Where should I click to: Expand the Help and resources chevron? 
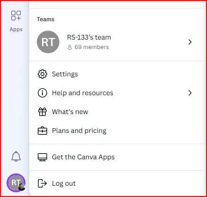click(190, 93)
